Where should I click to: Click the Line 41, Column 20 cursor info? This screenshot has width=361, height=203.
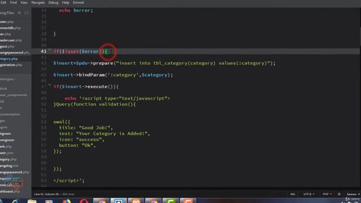coord(46,194)
